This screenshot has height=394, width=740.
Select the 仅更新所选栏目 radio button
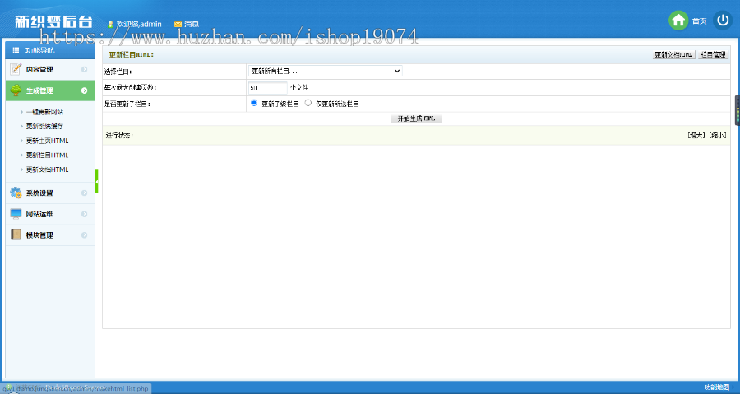308,103
